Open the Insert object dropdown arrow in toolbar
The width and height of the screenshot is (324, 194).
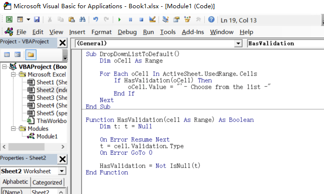click(28, 19)
